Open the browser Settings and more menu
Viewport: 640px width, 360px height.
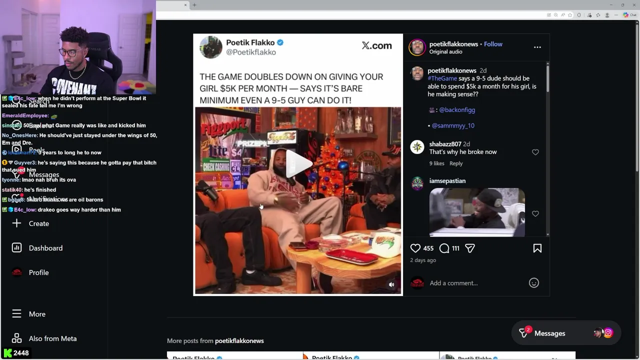point(616,15)
